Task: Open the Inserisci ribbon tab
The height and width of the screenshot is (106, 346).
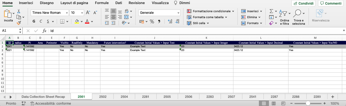Action: click(x=26, y=3)
